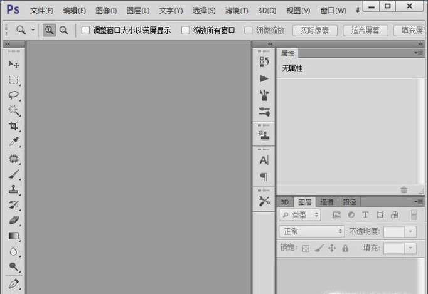Click the Zoom Out magnifier icon
The width and height of the screenshot is (428, 294).
tap(63, 30)
